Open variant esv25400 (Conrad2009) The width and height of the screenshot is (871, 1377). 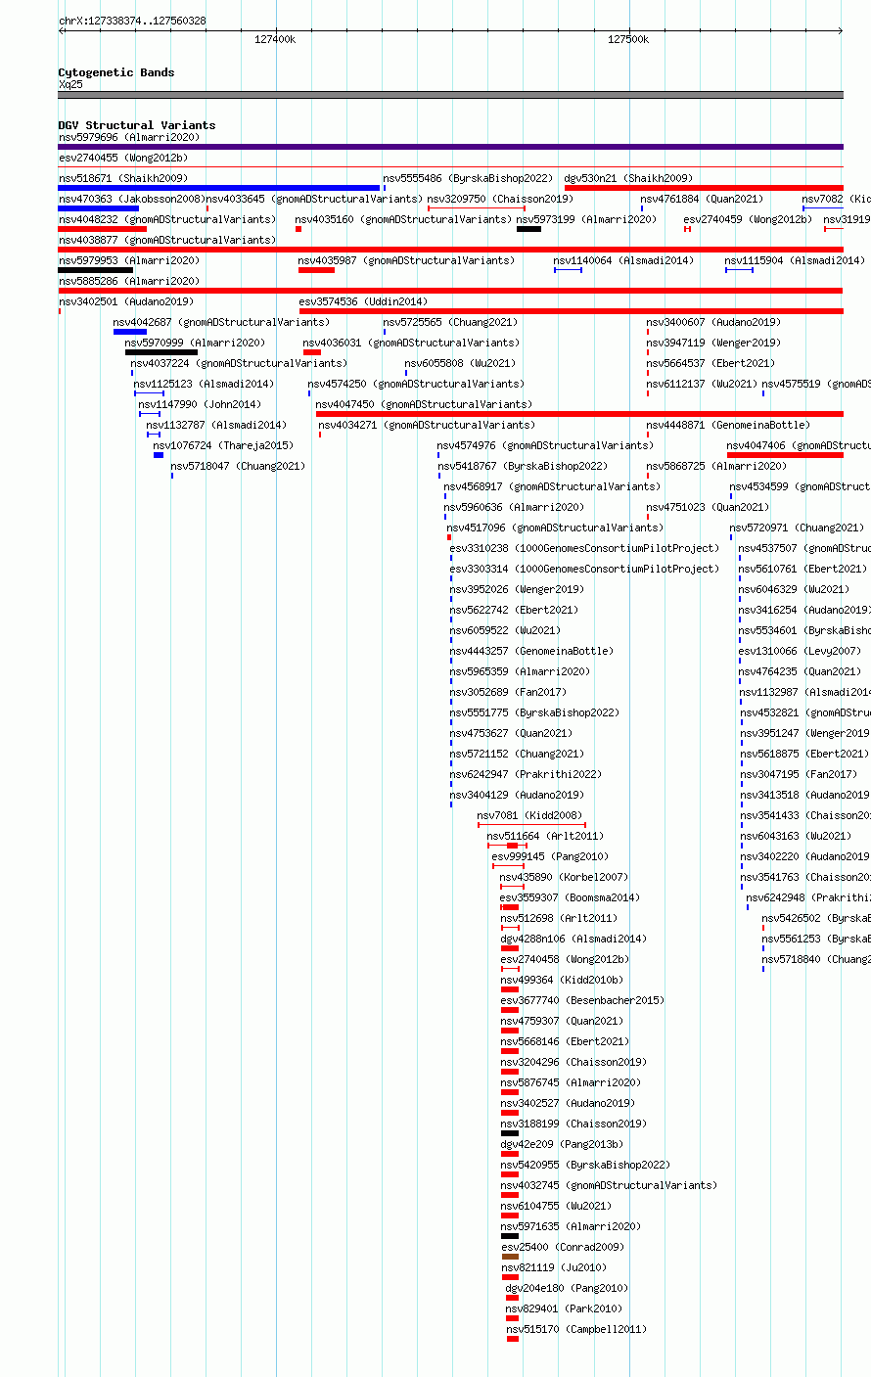pyautogui.click(x=562, y=1247)
